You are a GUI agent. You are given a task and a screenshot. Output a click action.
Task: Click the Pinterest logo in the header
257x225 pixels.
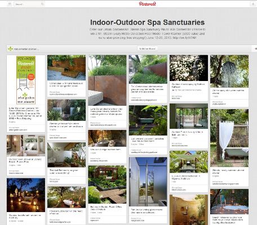(148, 4)
